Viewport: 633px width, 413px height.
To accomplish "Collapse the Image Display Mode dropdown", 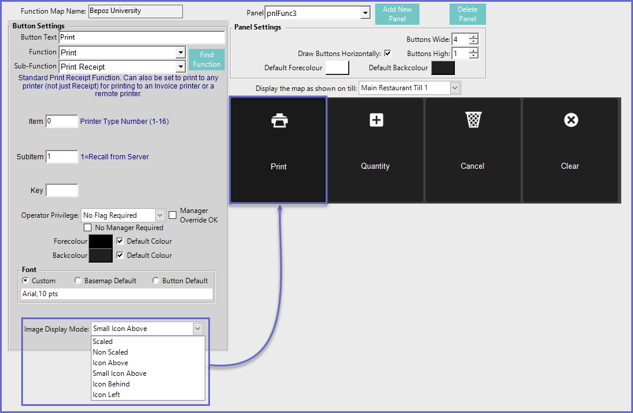I will click(x=198, y=329).
